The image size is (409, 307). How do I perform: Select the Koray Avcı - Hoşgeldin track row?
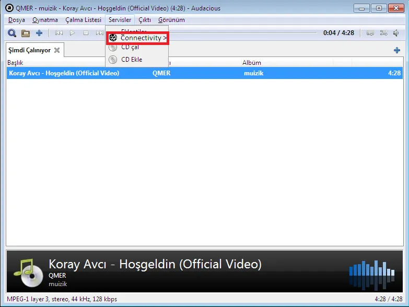[x=205, y=73]
